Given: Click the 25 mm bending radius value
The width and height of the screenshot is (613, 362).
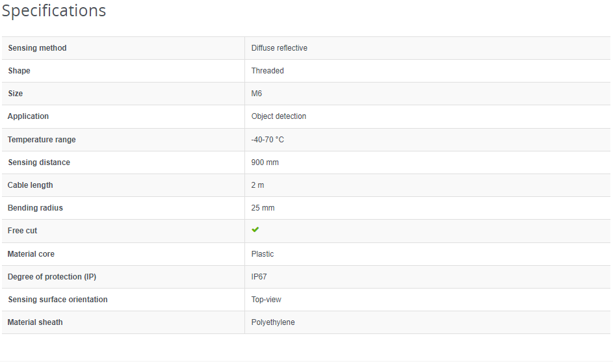Looking at the screenshot, I should tap(263, 208).
